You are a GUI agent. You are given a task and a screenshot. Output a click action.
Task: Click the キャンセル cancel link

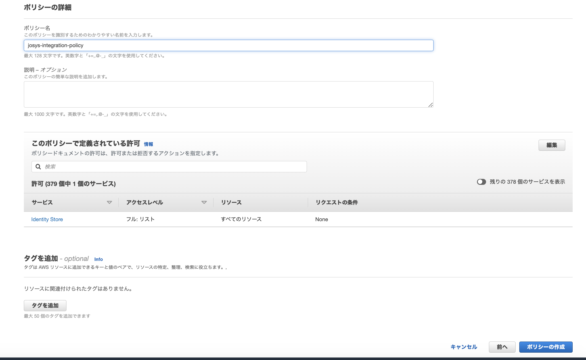pos(464,347)
